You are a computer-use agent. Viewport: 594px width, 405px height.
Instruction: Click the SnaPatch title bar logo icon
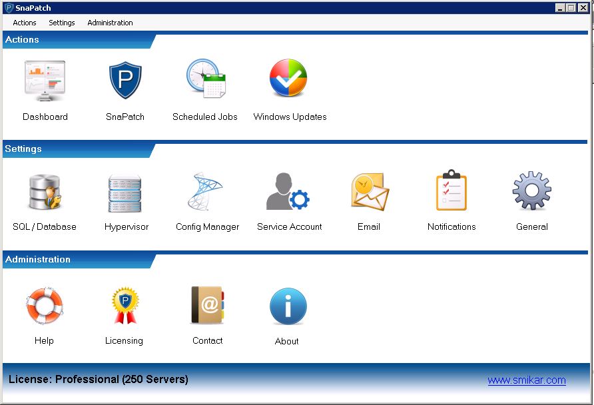[9, 8]
